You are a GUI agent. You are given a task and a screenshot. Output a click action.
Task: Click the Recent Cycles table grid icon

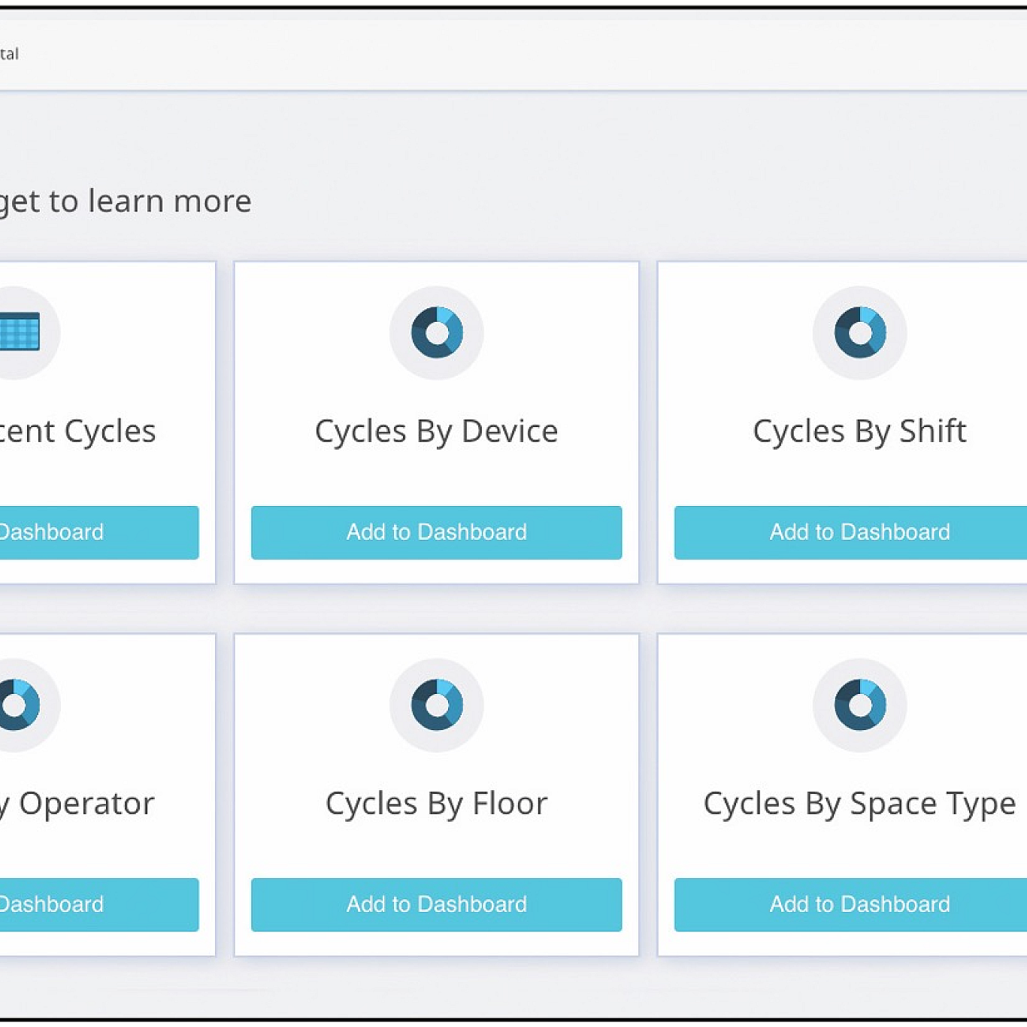click(20, 332)
